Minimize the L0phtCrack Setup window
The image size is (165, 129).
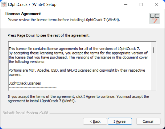(x=126, y=5)
